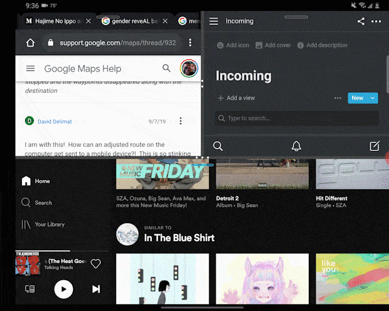Screen dimensions: 389x311
Task: Open the traffic lights album cover
Action: (162, 279)
